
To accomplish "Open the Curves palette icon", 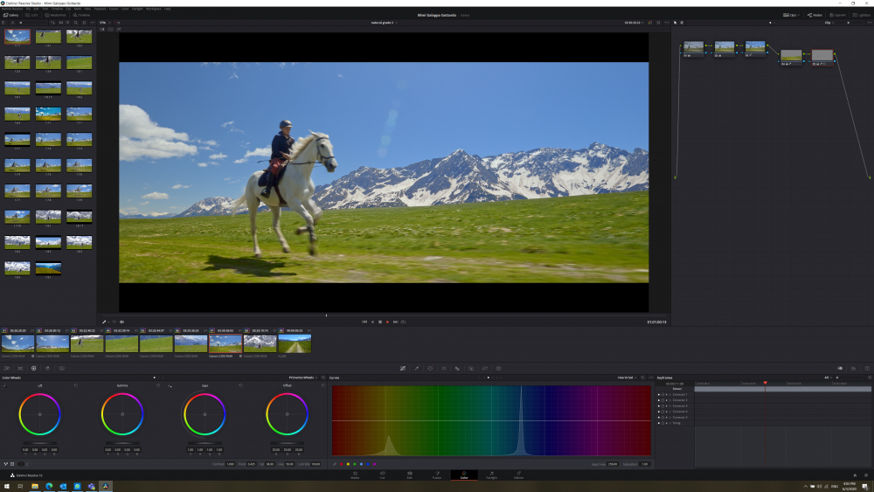I will [402, 368].
